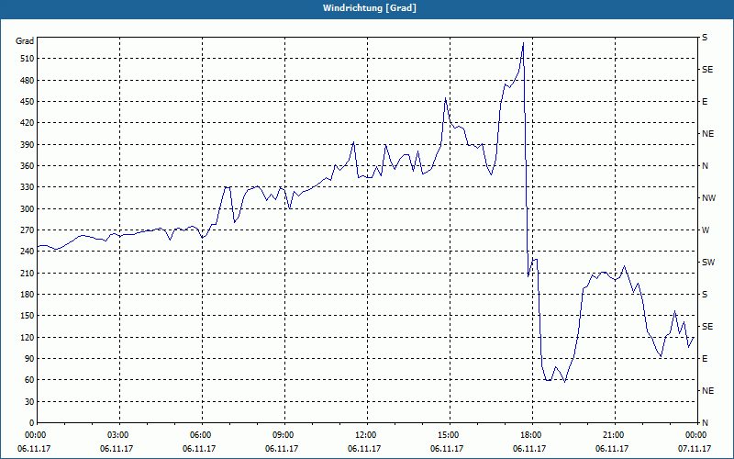This screenshot has height=459, width=734.
Task: Click the SW compass label
Action: pyautogui.click(x=708, y=263)
